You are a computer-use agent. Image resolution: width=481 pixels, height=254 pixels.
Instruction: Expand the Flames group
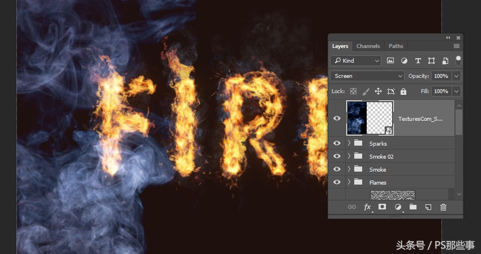pyautogui.click(x=349, y=182)
